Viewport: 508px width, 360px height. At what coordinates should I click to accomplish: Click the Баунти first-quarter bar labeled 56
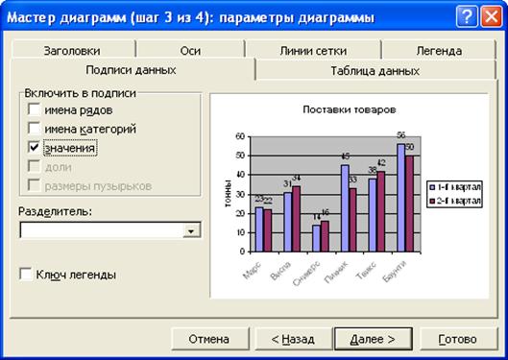401,198
